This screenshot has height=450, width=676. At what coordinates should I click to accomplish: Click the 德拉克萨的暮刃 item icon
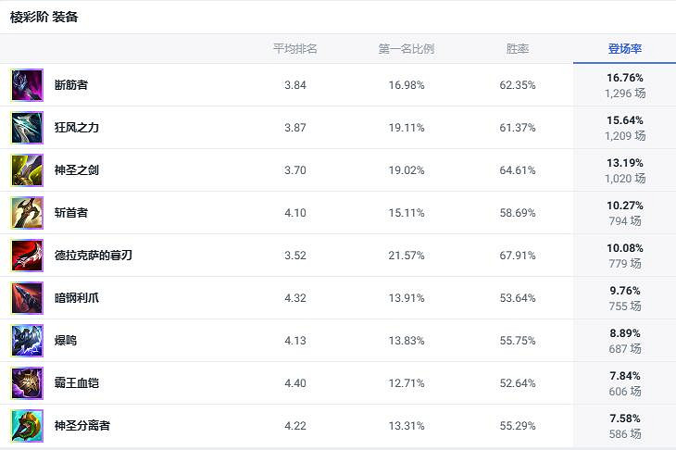click(x=27, y=256)
